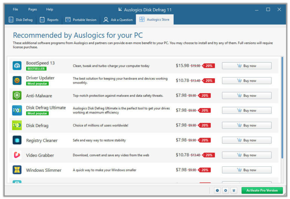
Task: Click the $15.98 price of BoostSpeed
Action: [182, 65]
